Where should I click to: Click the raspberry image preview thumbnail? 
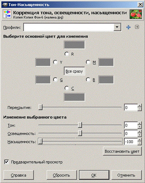pos(136,14)
